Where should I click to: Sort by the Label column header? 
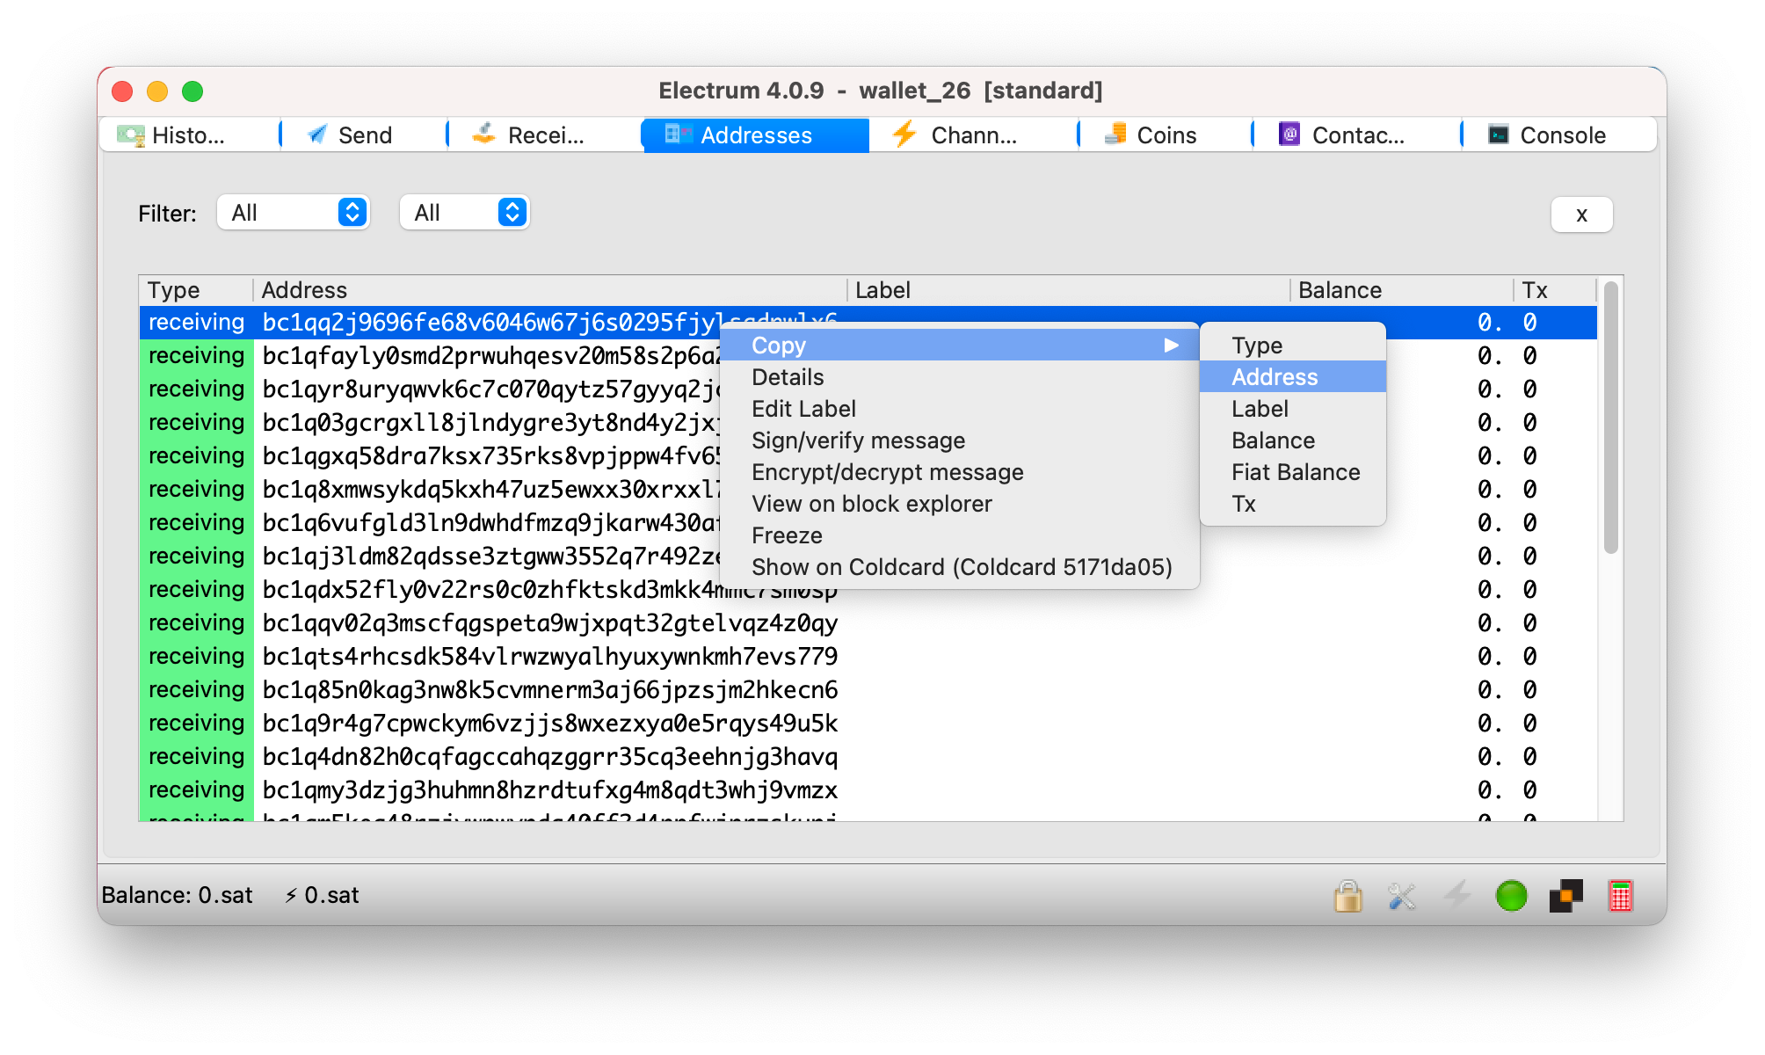tap(1068, 290)
